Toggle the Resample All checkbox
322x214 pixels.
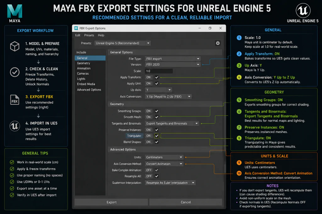(157, 176)
